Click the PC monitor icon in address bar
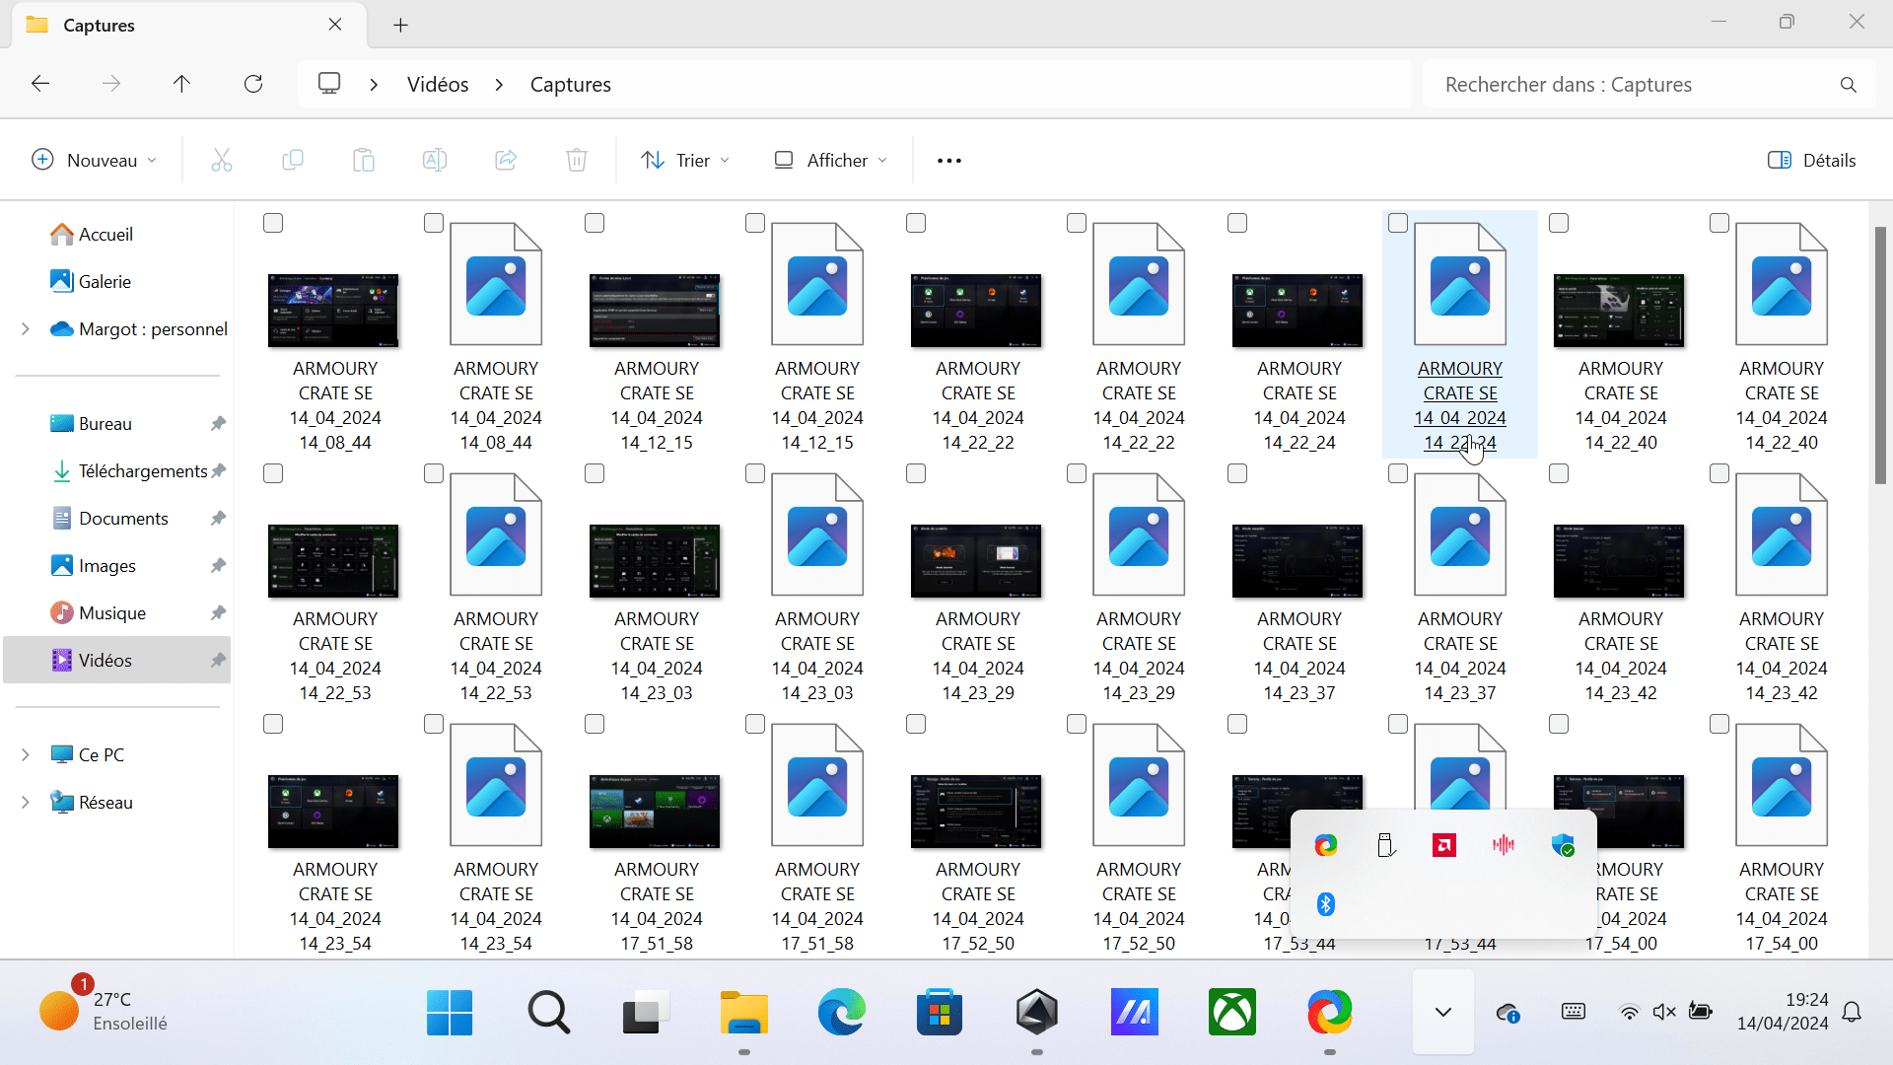 point(329,84)
